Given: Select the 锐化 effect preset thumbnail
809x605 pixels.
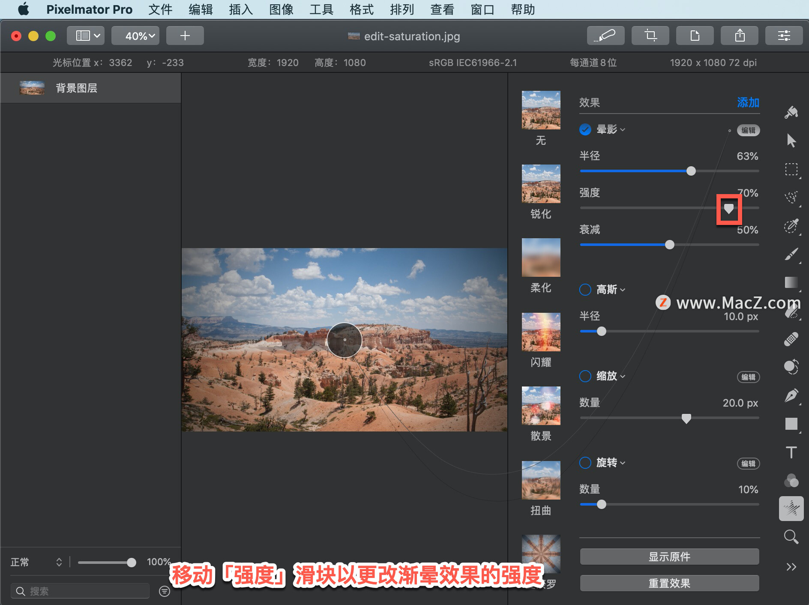Looking at the screenshot, I should (541, 184).
